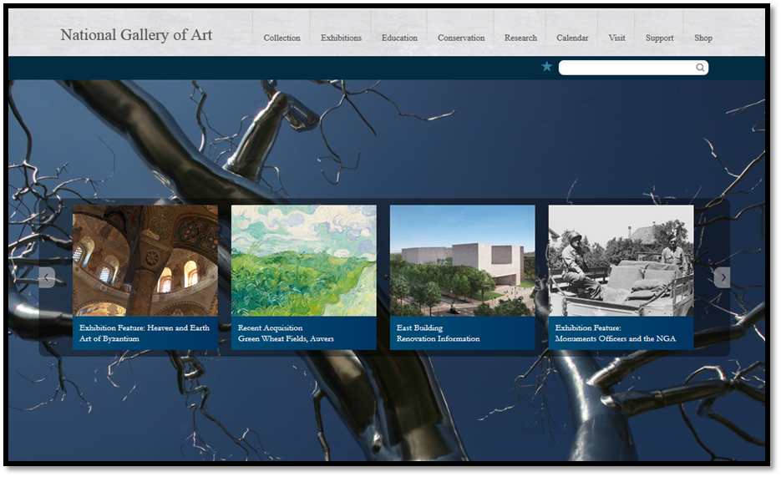Open the Conservation menu
This screenshot has width=781, height=477.
[461, 38]
